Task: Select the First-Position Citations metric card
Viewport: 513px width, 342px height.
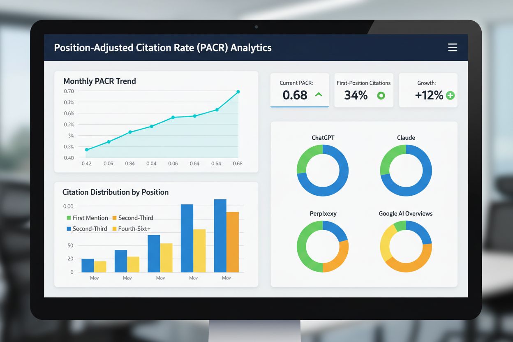Action: point(363,90)
